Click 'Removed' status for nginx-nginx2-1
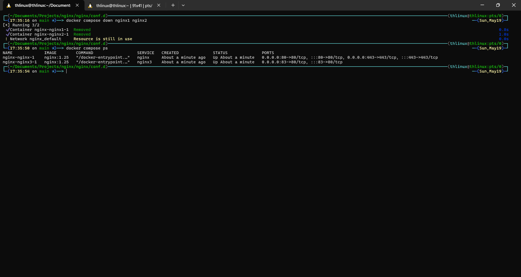The image size is (521, 277). point(82,34)
